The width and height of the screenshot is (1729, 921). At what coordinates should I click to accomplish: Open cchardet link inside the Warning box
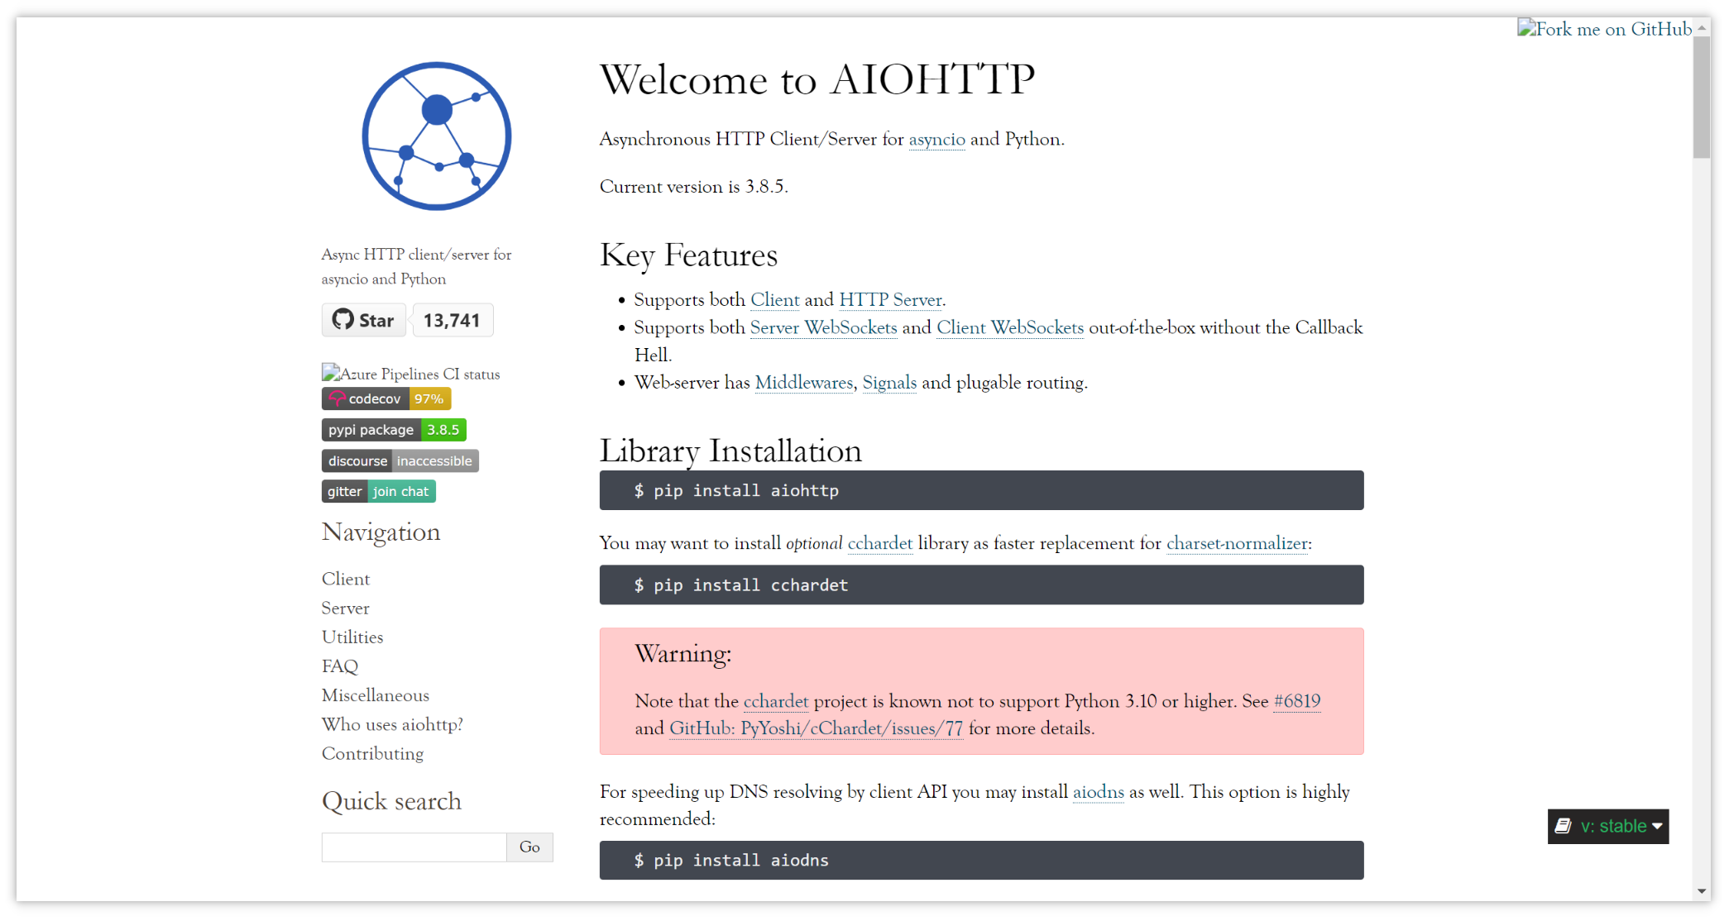[776, 701]
